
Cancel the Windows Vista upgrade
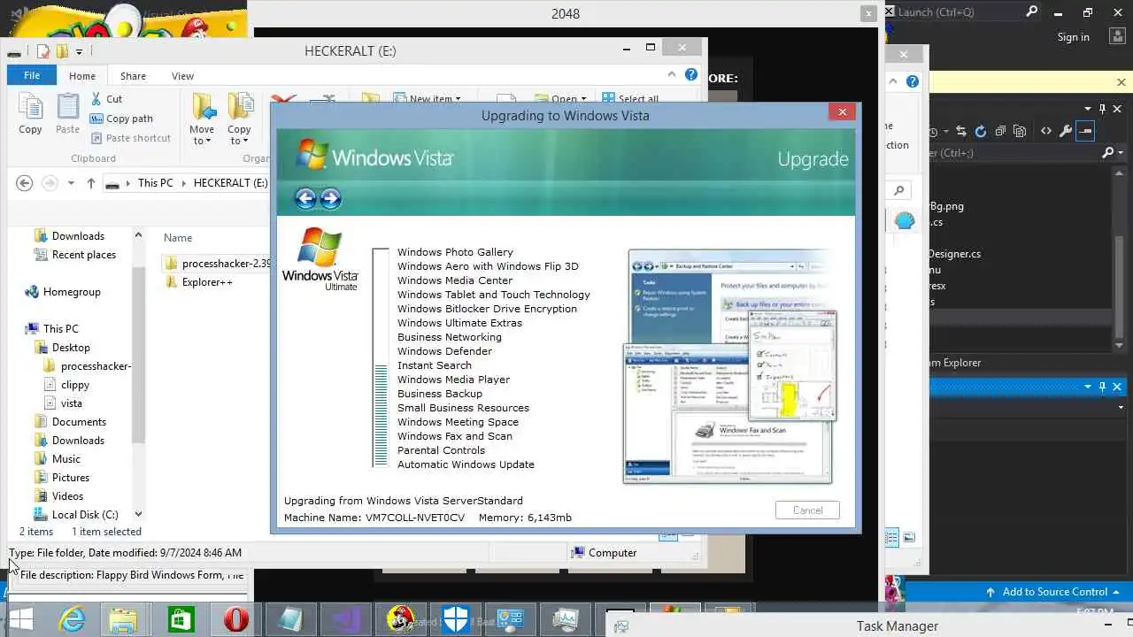pos(807,510)
